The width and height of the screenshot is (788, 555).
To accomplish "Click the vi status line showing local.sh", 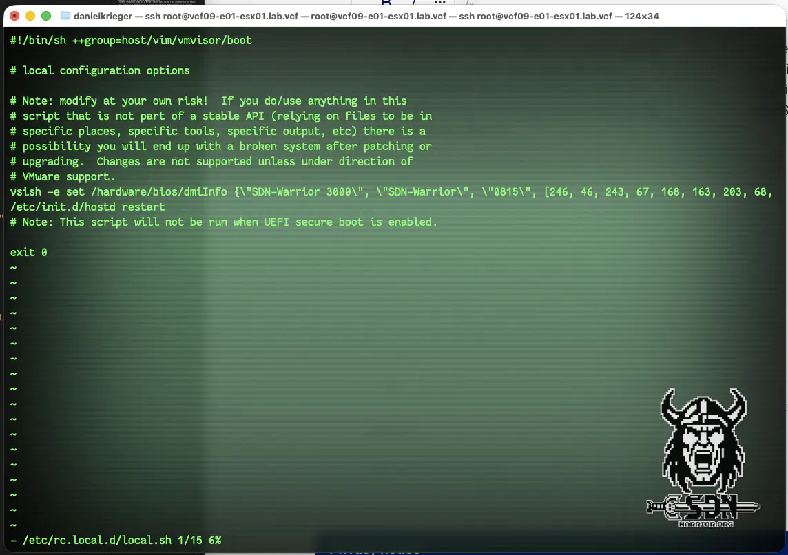I will tap(115, 541).
